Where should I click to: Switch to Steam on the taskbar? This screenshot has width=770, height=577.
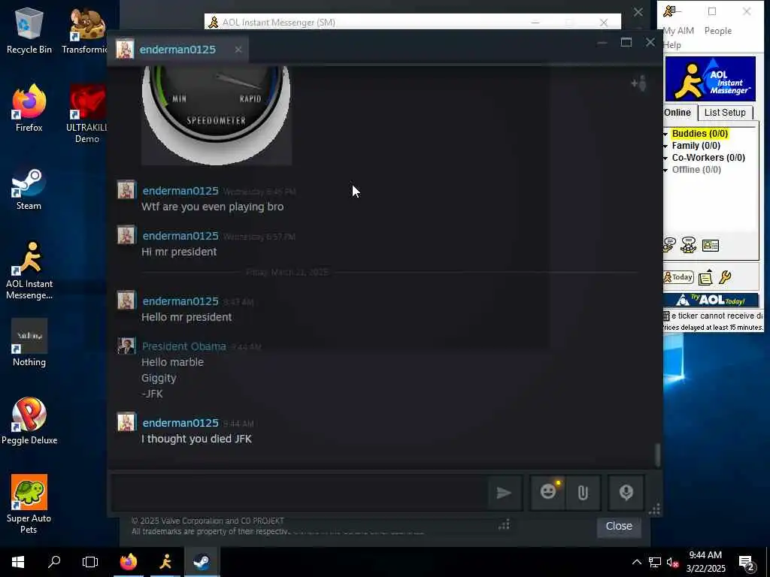click(x=202, y=562)
